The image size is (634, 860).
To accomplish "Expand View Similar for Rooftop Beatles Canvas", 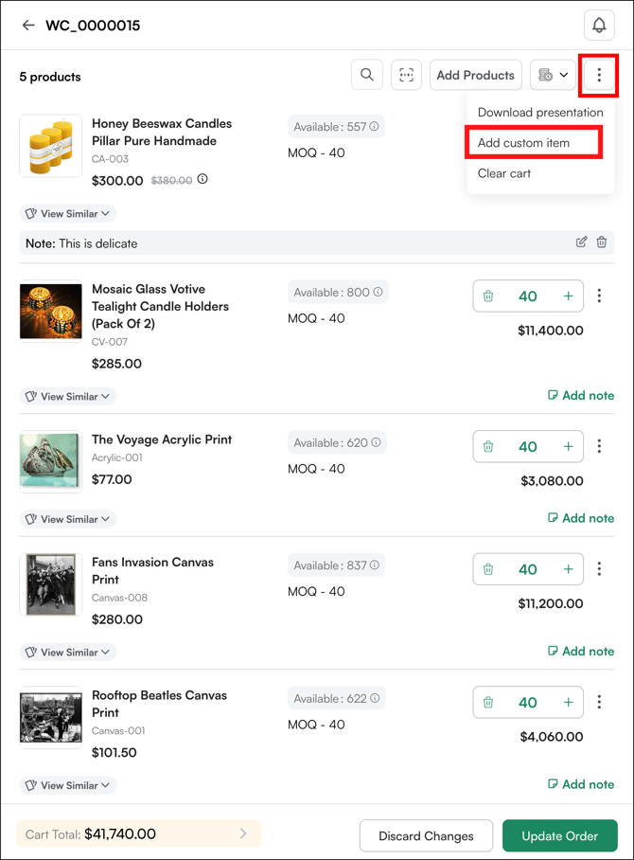I will (x=66, y=785).
